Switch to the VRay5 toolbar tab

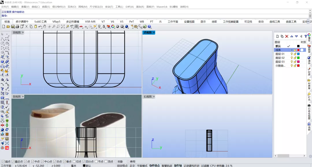point(56,22)
